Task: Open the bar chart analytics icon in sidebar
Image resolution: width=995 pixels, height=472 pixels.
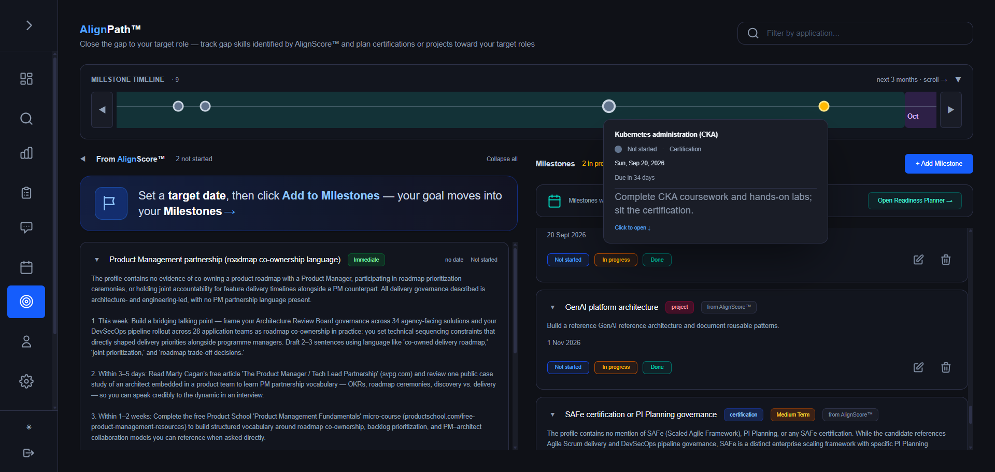Action: [x=26, y=153]
